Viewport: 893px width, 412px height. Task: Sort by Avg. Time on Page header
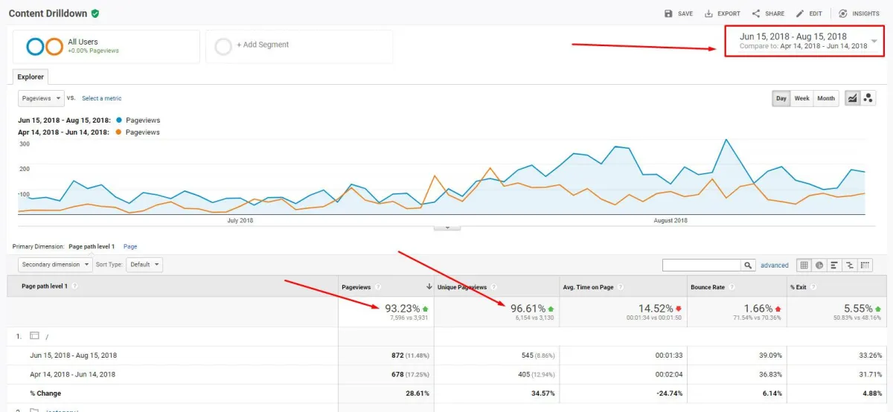(x=589, y=287)
